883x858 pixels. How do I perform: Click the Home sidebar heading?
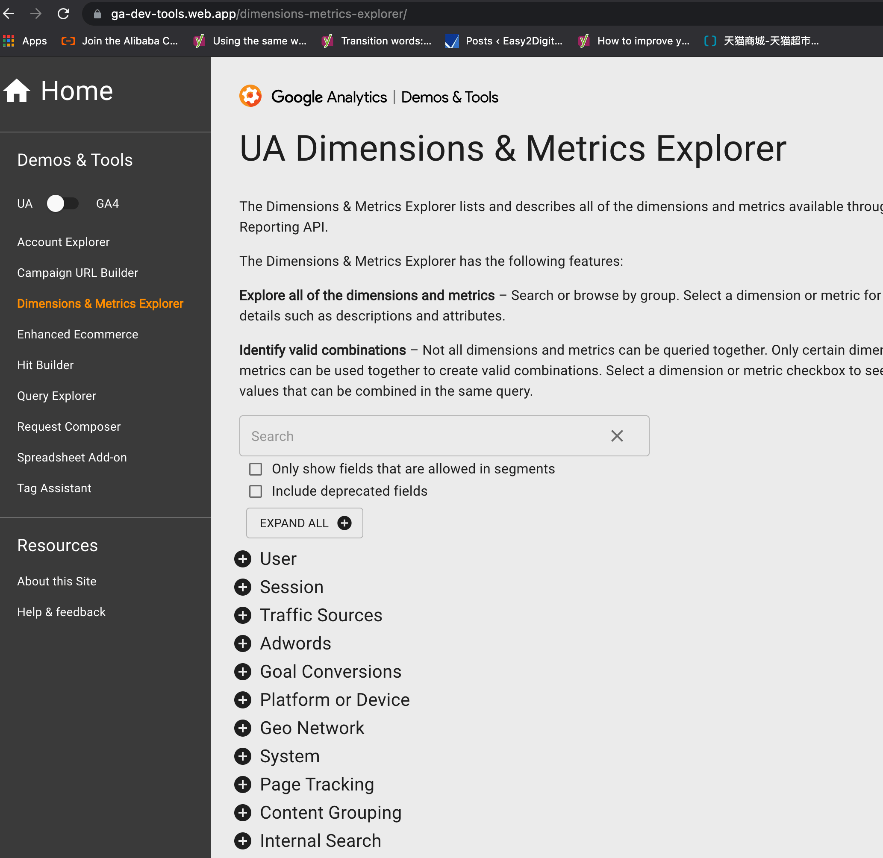(x=77, y=91)
